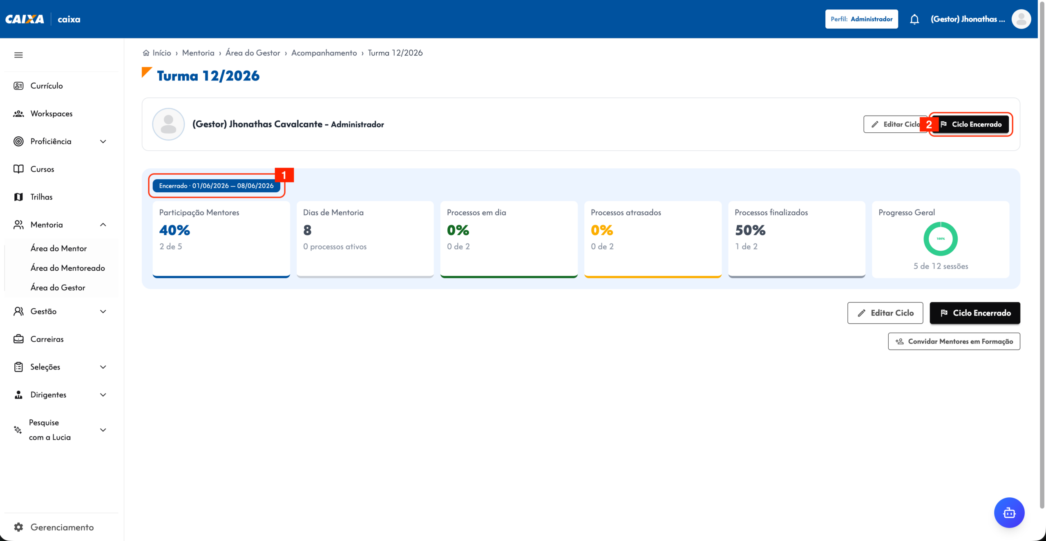The height and width of the screenshot is (541, 1046).
Task: Click the user avatar in header
Action: coord(1021,19)
